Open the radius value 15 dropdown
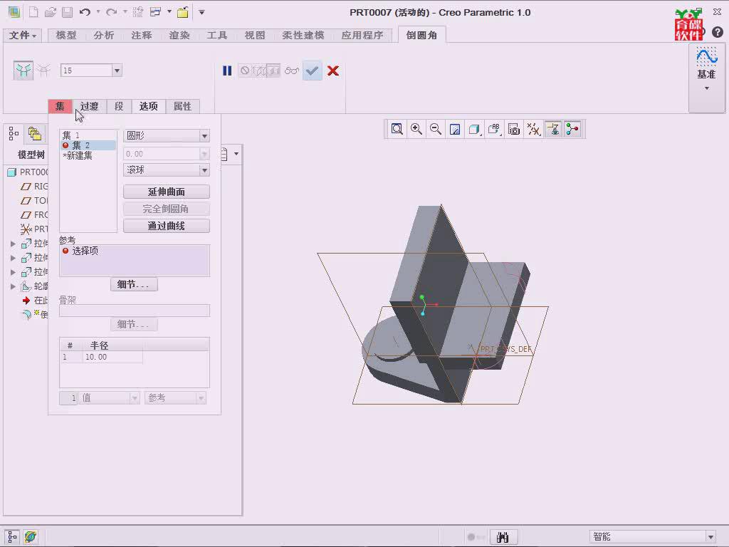 [117, 71]
